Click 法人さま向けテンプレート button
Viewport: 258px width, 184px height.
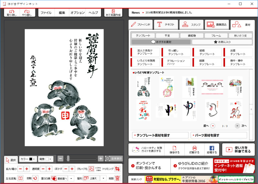pyautogui.click(x=145, y=52)
